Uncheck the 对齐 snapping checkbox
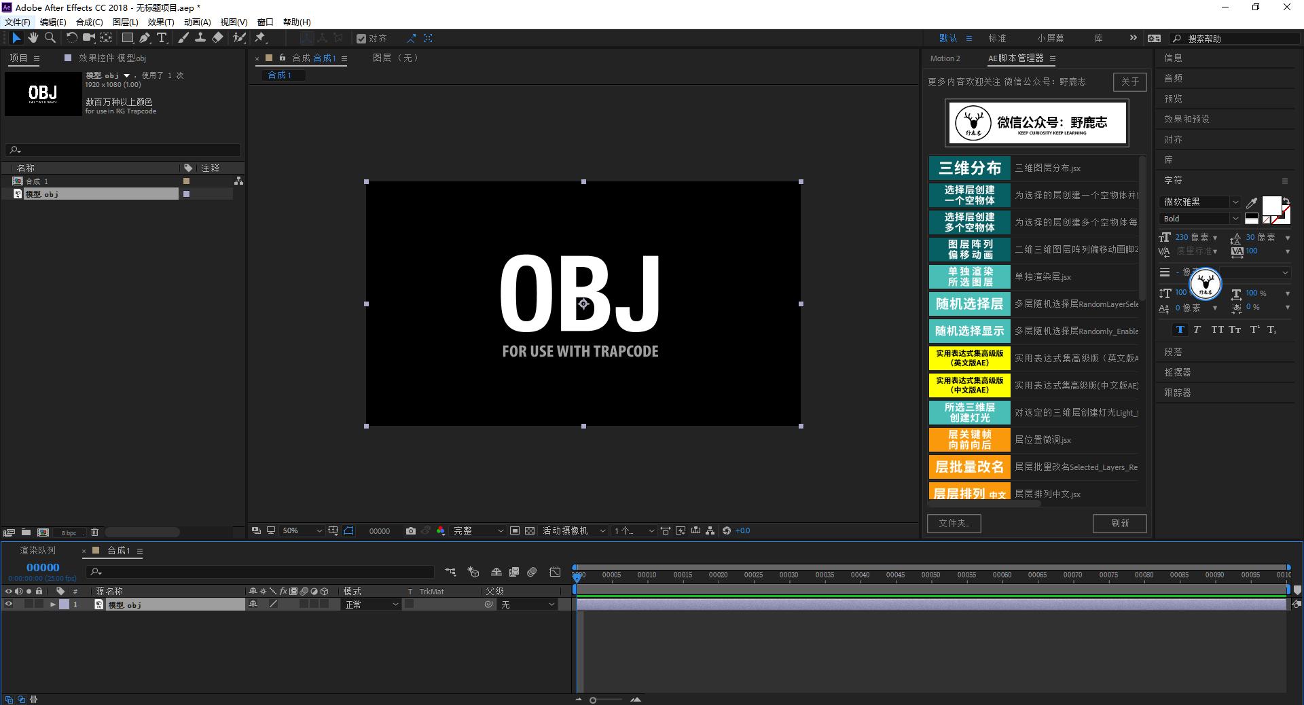The width and height of the screenshot is (1304, 705). pyautogui.click(x=361, y=39)
